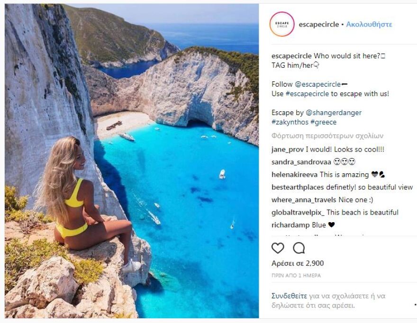Viewport: 417px width, 323px height.
Task: Open the comment bubble icon below the photo
Action: [299, 247]
